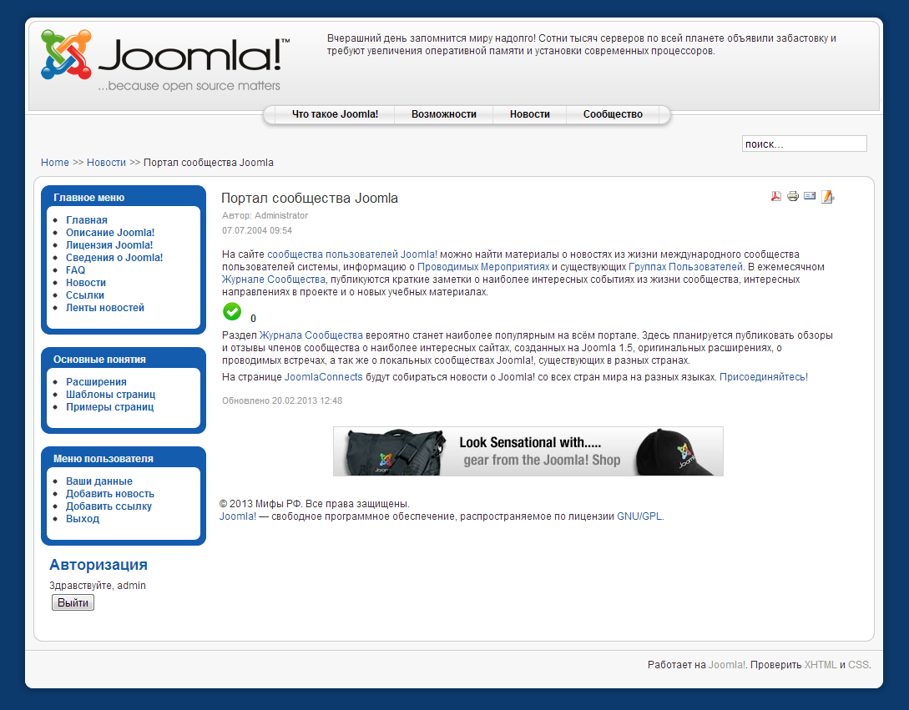Click "Добавить ссылку" in user menu

pyautogui.click(x=109, y=506)
